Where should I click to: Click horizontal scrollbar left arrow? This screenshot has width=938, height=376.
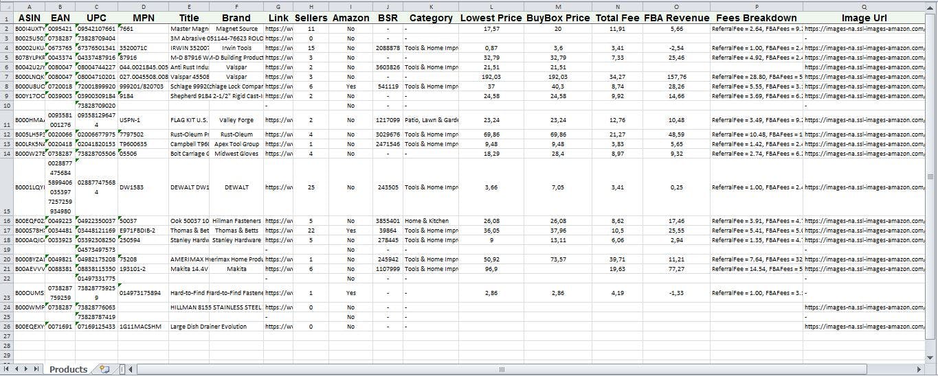tap(129, 369)
